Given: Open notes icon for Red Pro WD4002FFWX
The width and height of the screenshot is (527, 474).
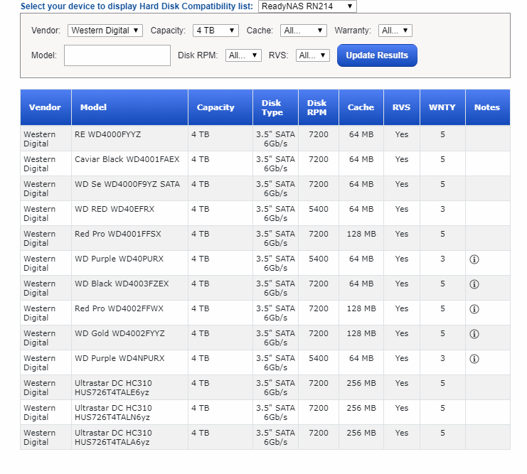Looking at the screenshot, I should (474, 309).
